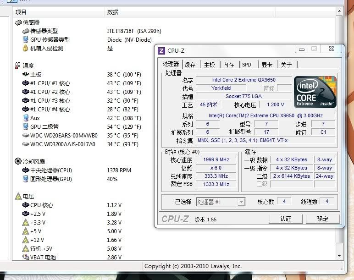Click the 认证 button

286,219
